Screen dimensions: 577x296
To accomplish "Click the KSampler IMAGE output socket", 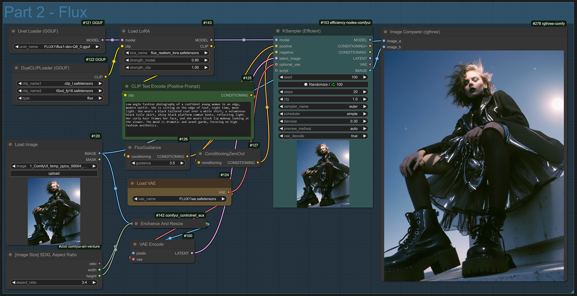I will [370, 71].
